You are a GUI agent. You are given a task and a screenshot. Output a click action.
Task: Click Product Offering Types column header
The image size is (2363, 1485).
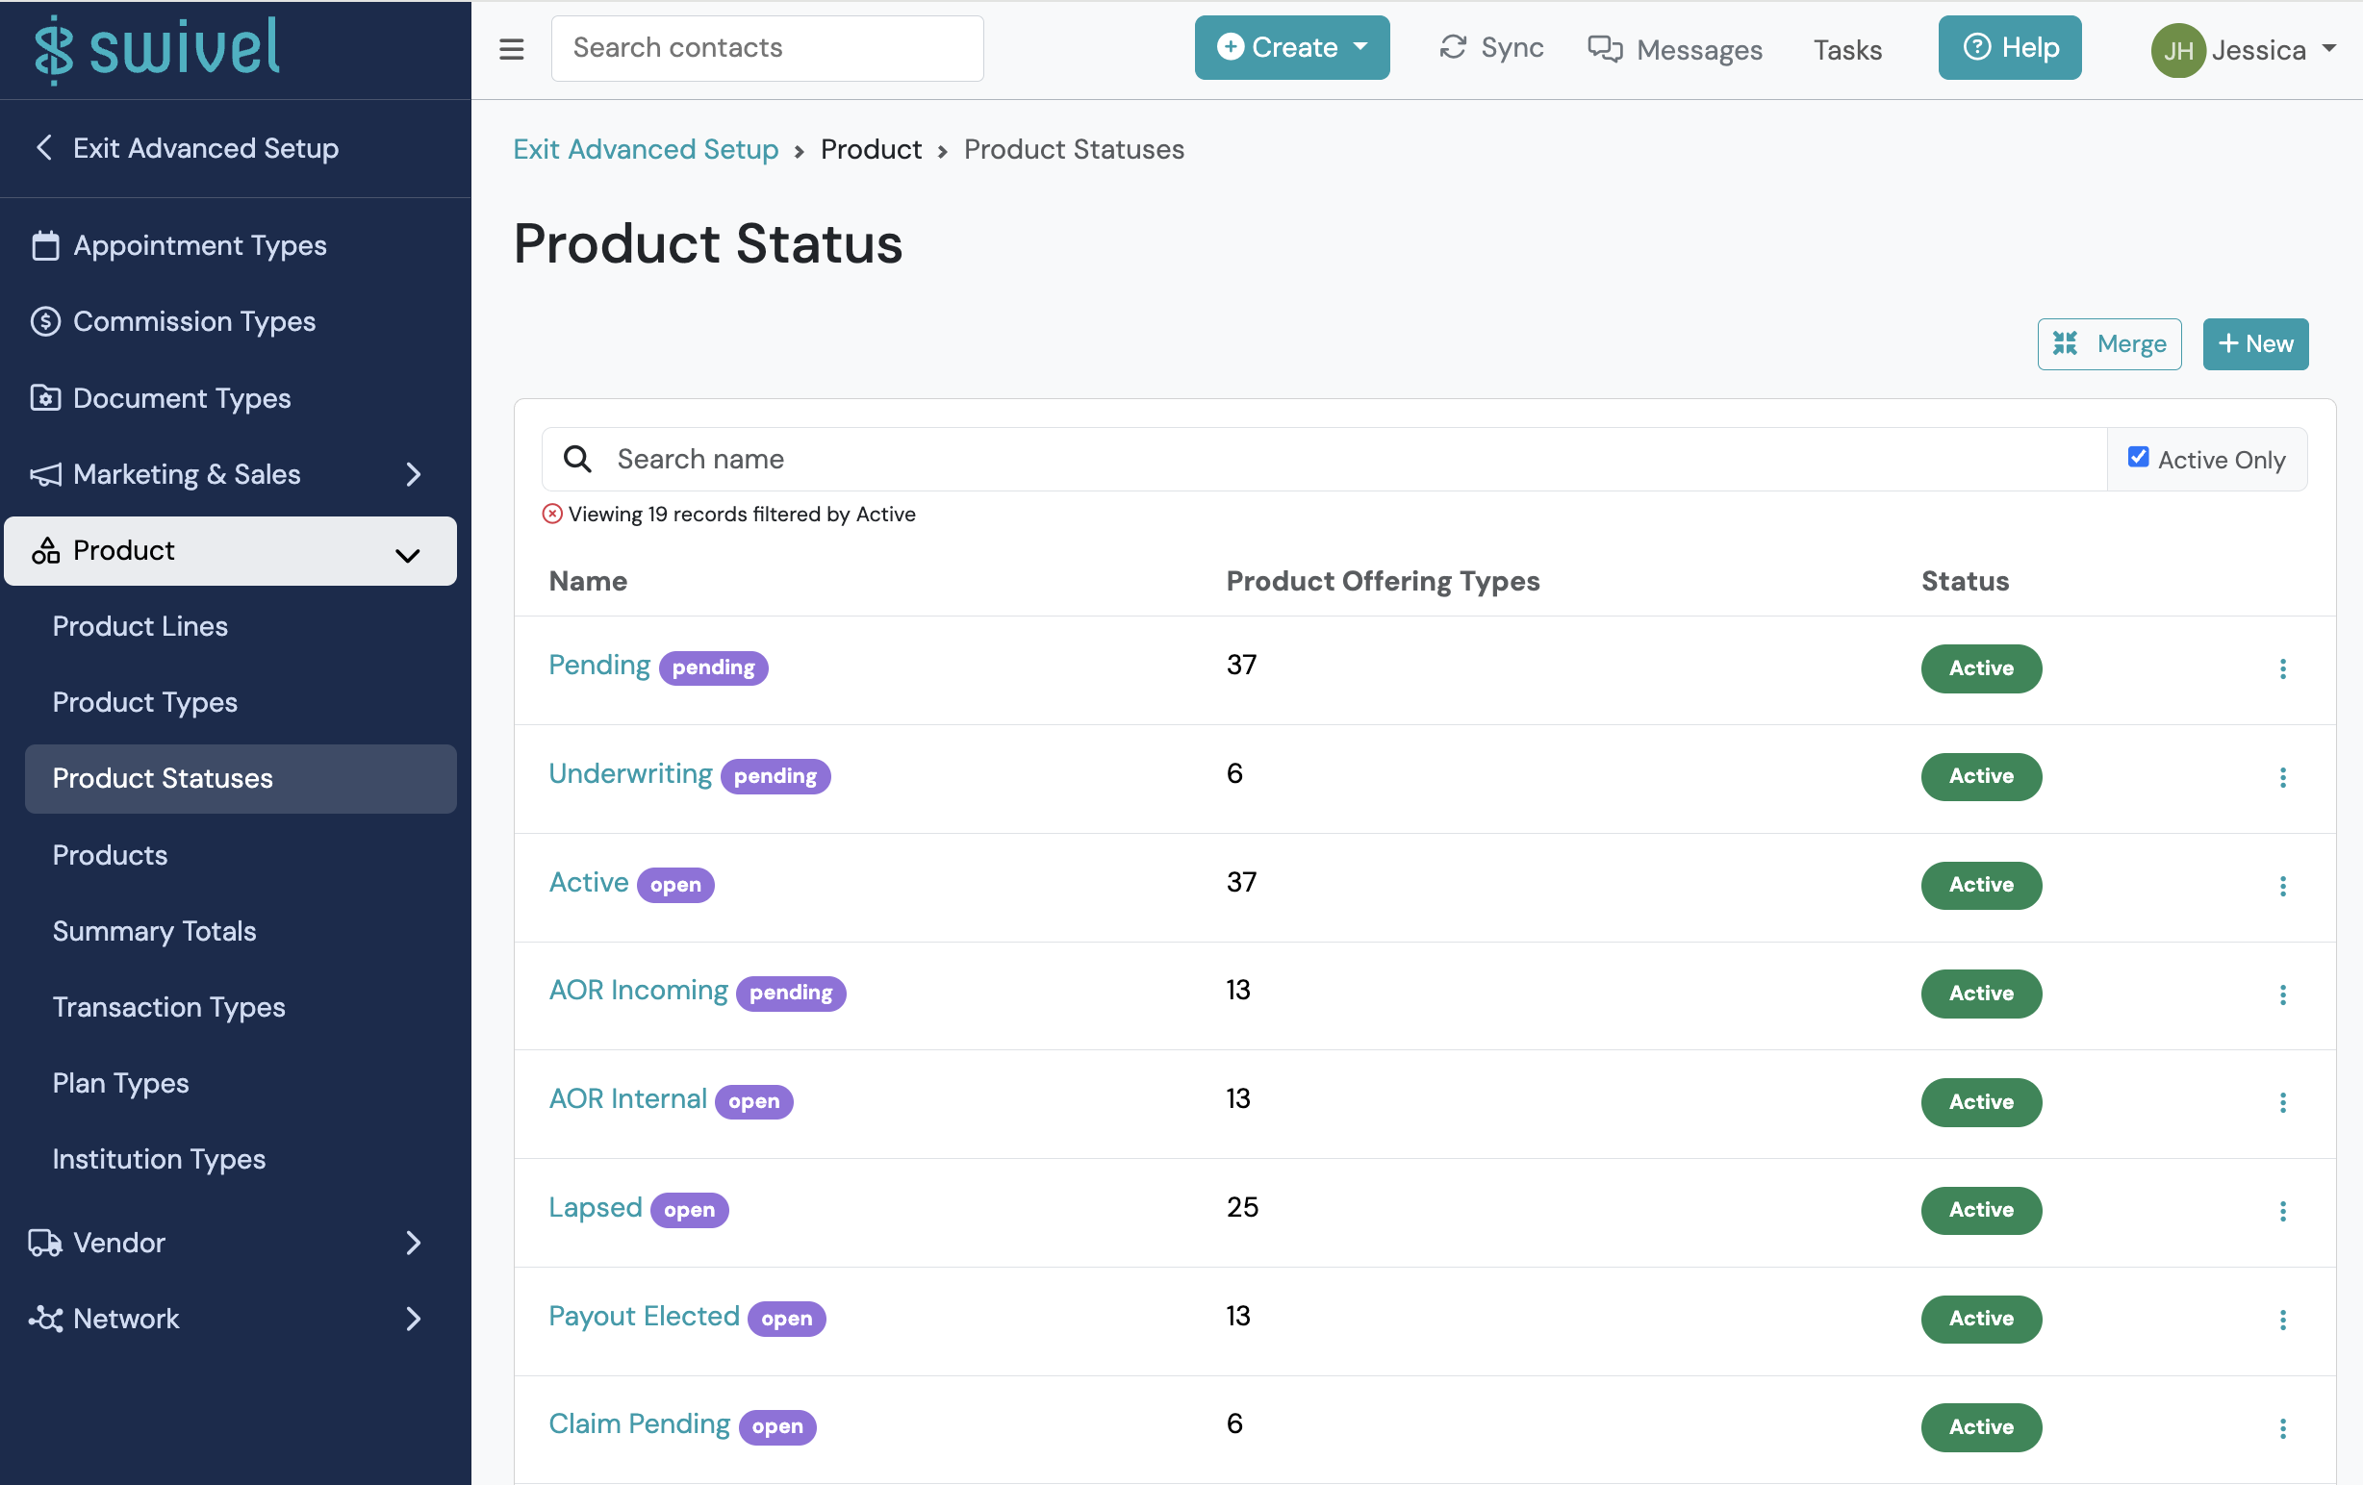[1383, 581]
